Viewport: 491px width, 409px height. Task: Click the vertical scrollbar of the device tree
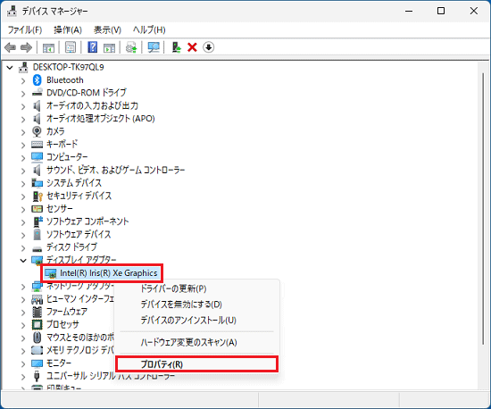tap(483, 209)
